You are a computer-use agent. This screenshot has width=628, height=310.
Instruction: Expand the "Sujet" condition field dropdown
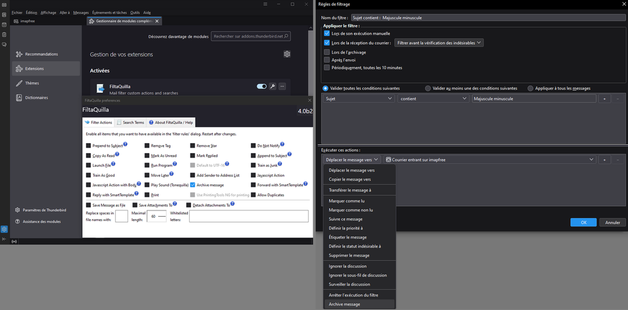359,98
